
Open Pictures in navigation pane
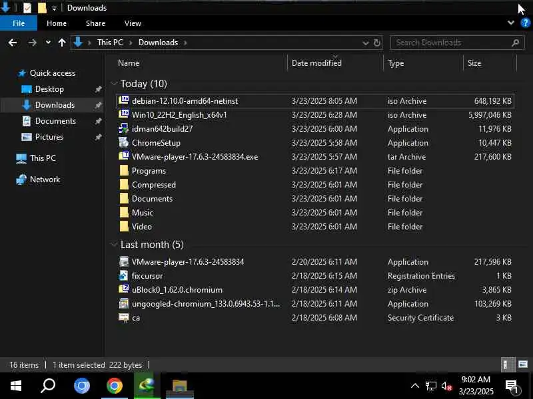click(x=49, y=137)
